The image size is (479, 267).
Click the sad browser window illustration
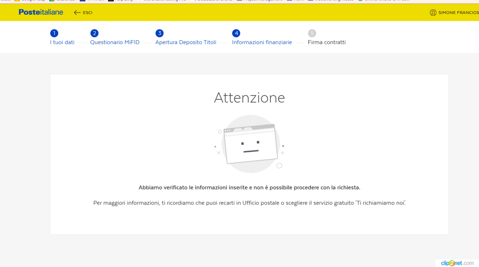pos(250,144)
